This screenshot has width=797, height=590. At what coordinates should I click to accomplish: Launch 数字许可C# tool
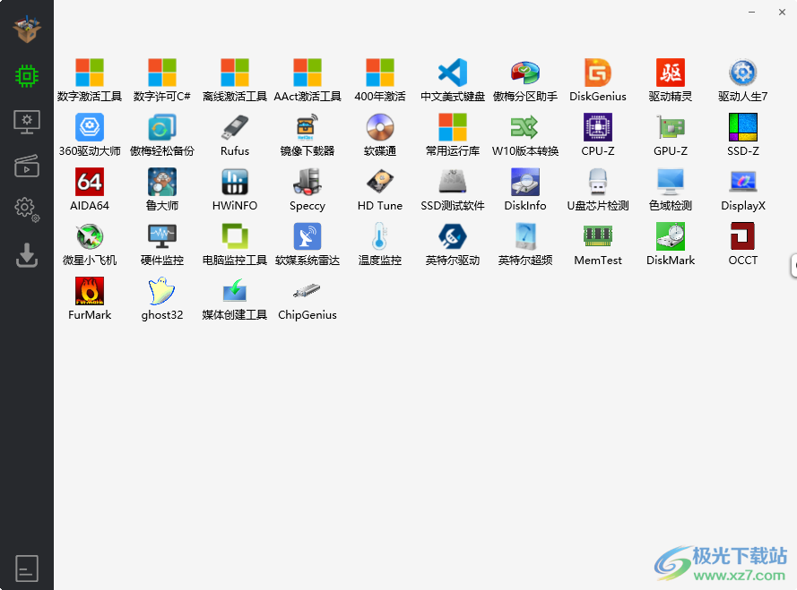[162, 73]
